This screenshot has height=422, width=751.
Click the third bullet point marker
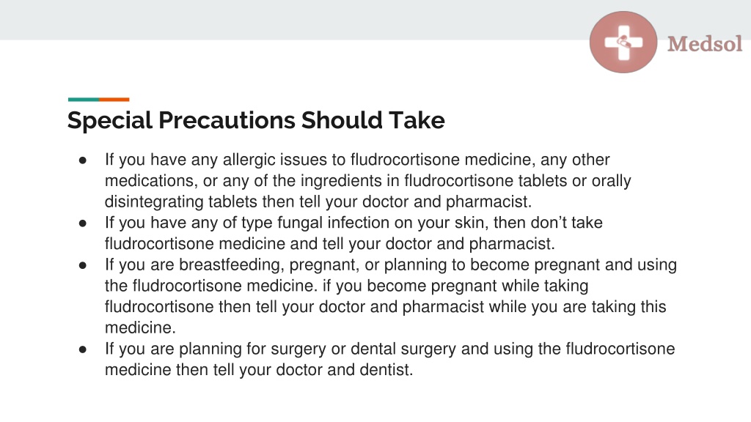[83, 265]
